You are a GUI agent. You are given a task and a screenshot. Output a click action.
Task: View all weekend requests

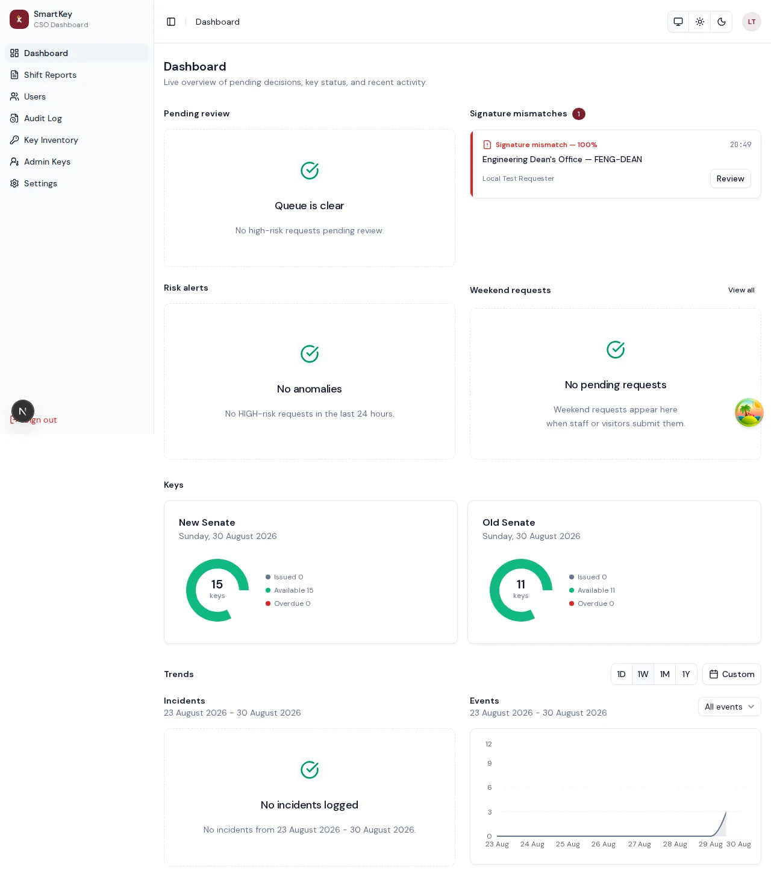pos(741,290)
